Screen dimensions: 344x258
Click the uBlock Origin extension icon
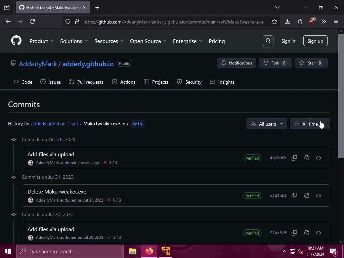pyautogui.click(x=312, y=21)
